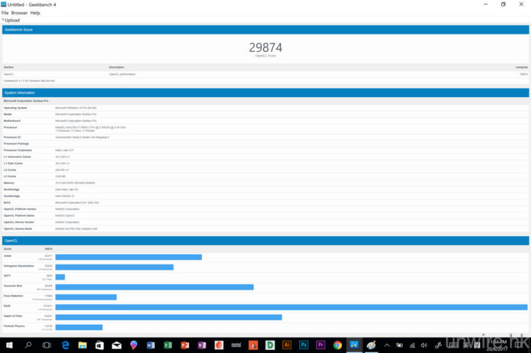The height and width of the screenshot is (353, 531).
Task: Open the File menu
Action: [5, 13]
